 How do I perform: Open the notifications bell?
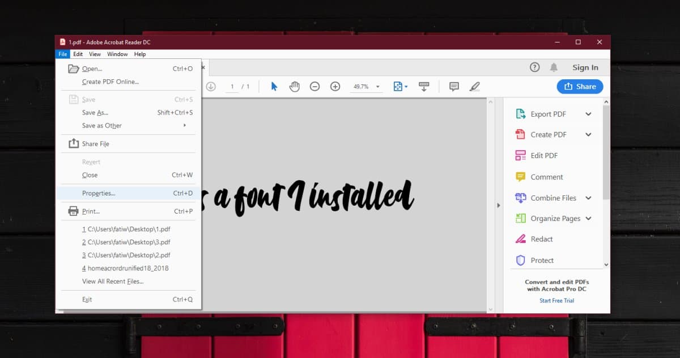pyautogui.click(x=554, y=67)
